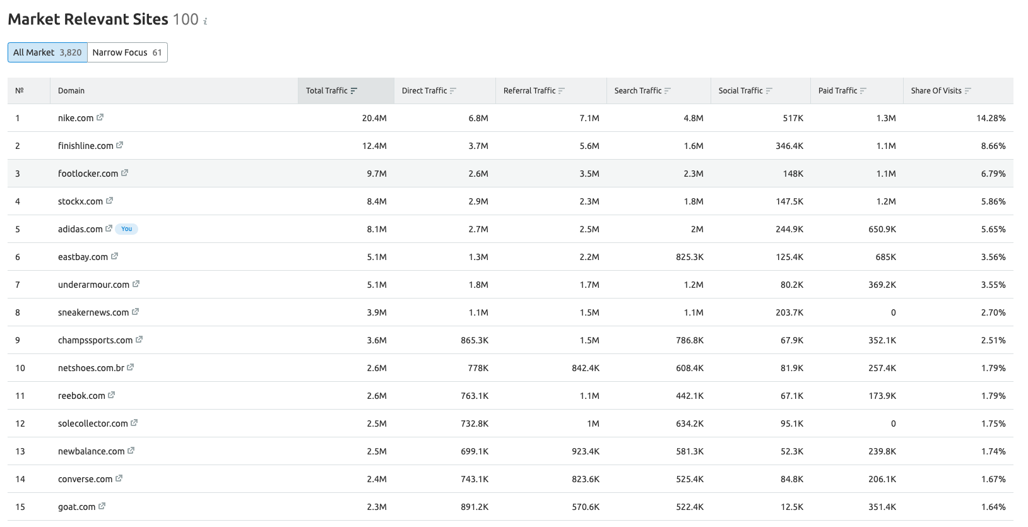Open the converse.com domain link
The image size is (1028, 527).
point(85,479)
